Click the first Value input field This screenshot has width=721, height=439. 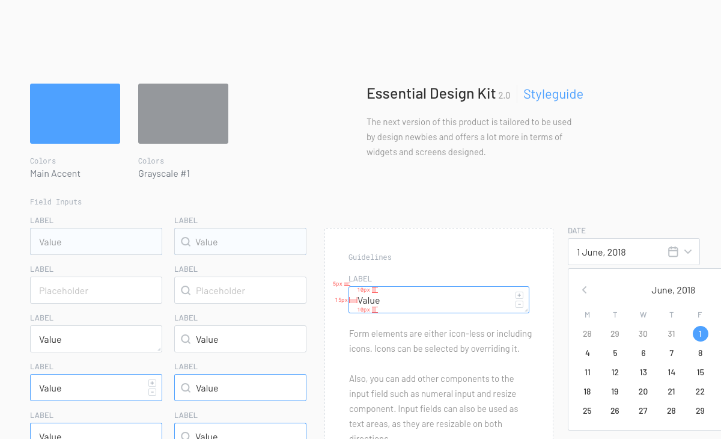pos(96,242)
